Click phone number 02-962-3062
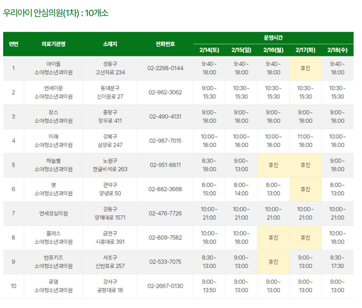The width and height of the screenshot is (362, 308). tap(165, 92)
